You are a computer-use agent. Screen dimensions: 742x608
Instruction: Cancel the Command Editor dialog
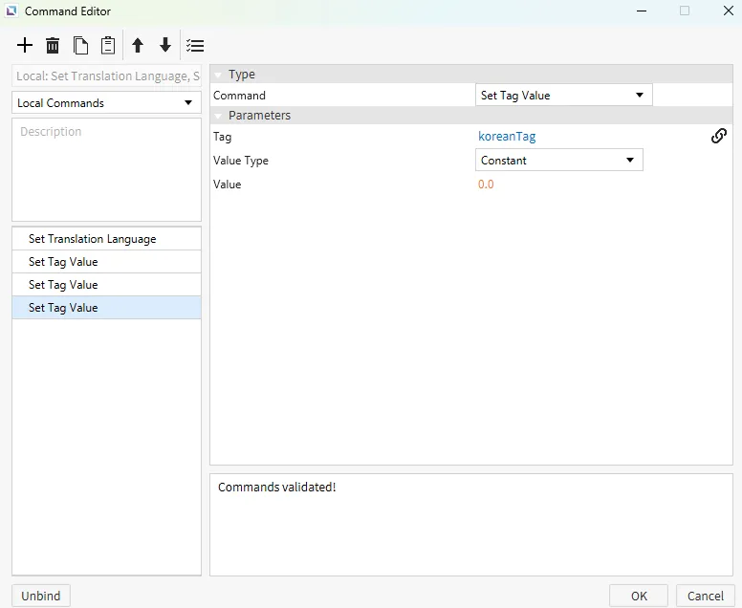click(x=706, y=596)
